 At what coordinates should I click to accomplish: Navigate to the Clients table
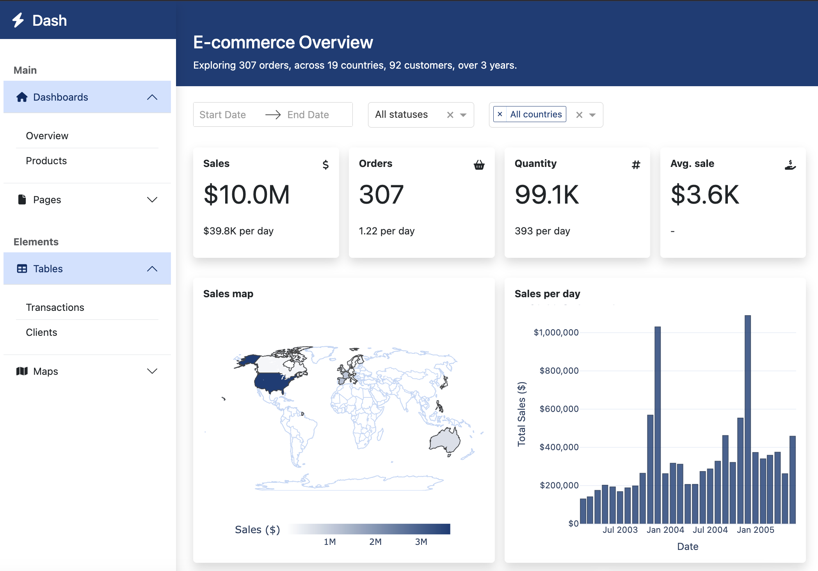coord(41,332)
